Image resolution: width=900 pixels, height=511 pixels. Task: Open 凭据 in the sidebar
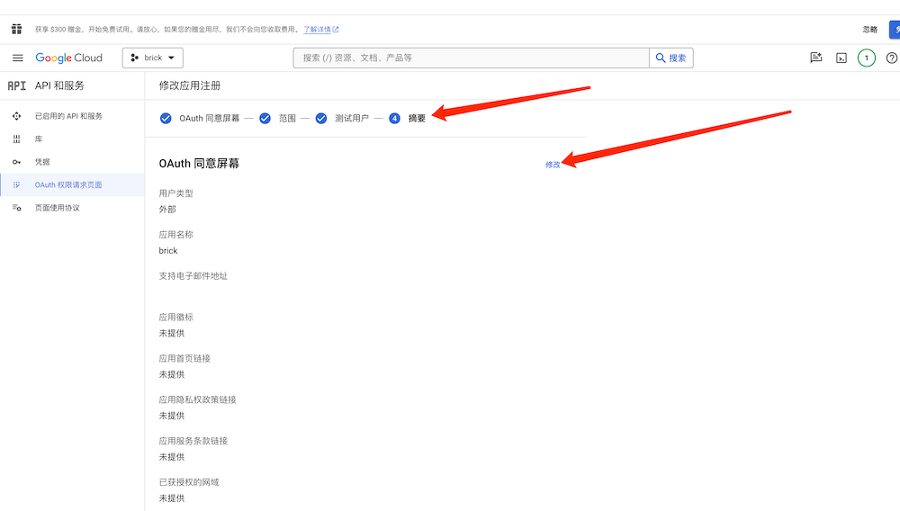click(x=42, y=162)
